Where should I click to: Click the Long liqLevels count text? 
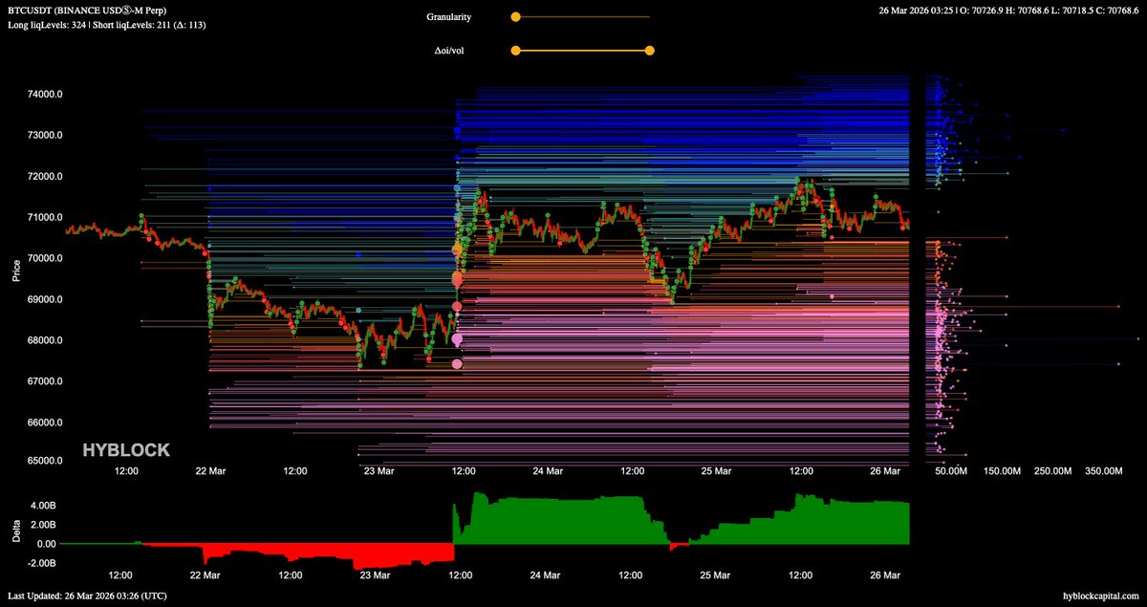pyautogui.click(x=59, y=24)
